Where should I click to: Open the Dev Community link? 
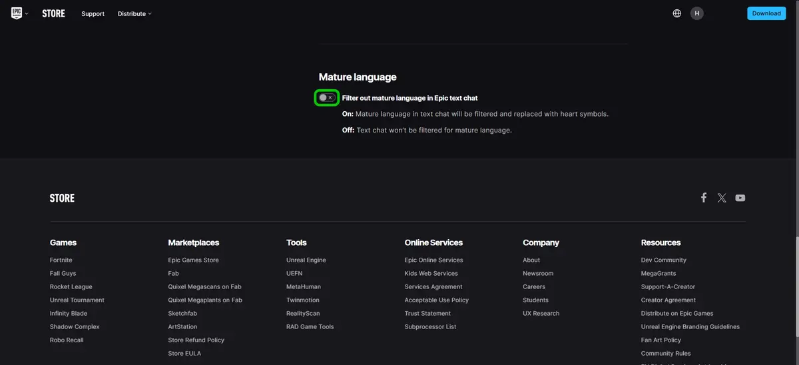point(664,260)
